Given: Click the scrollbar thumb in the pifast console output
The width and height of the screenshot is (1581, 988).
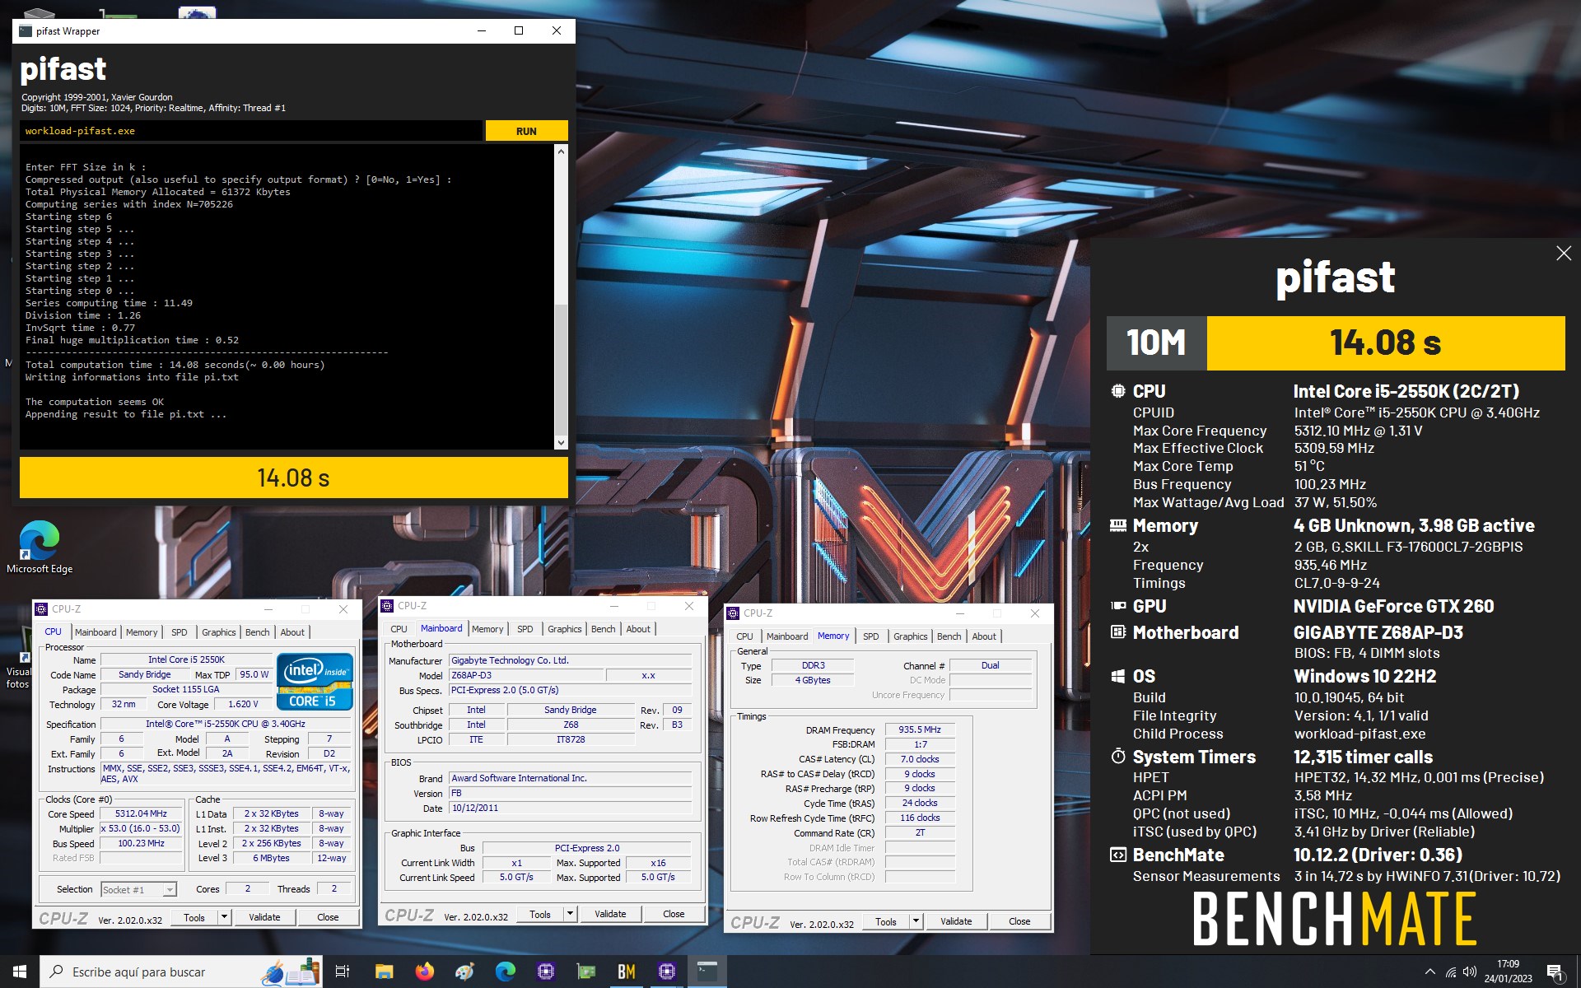Looking at the screenshot, I should coord(561,370).
